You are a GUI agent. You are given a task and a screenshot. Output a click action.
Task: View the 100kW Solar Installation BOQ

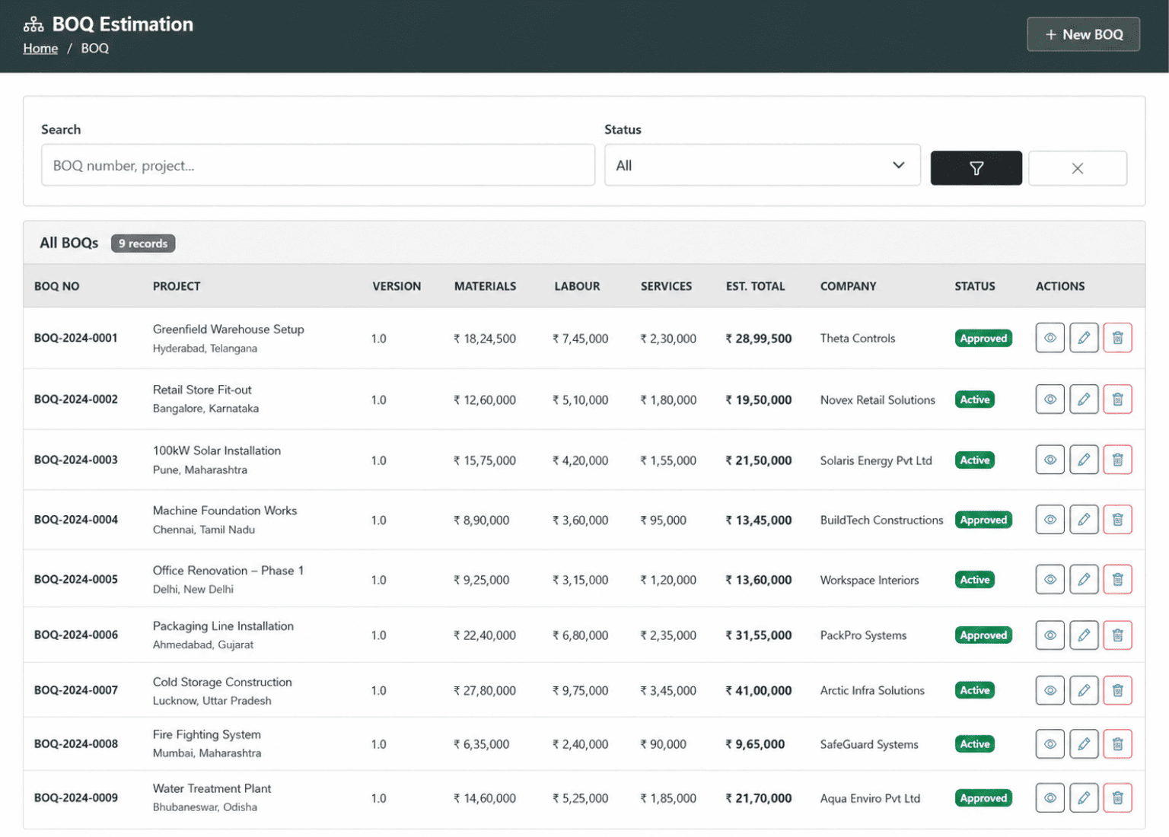[x=1050, y=460]
